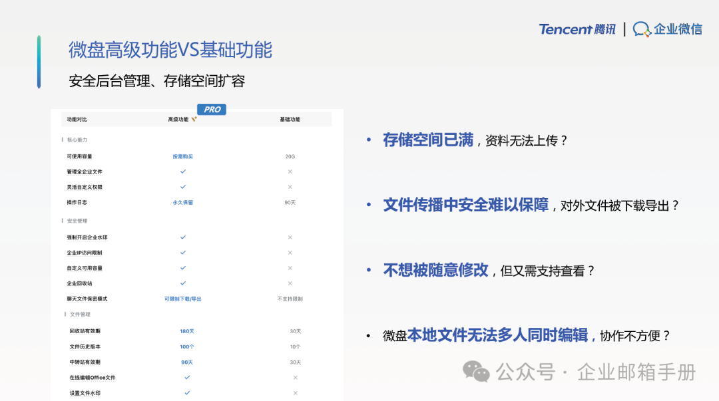The image size is (719, 401).
Task: Click the 企业回收站 row label
Action: pyautogui.click(x=79, y=284)
